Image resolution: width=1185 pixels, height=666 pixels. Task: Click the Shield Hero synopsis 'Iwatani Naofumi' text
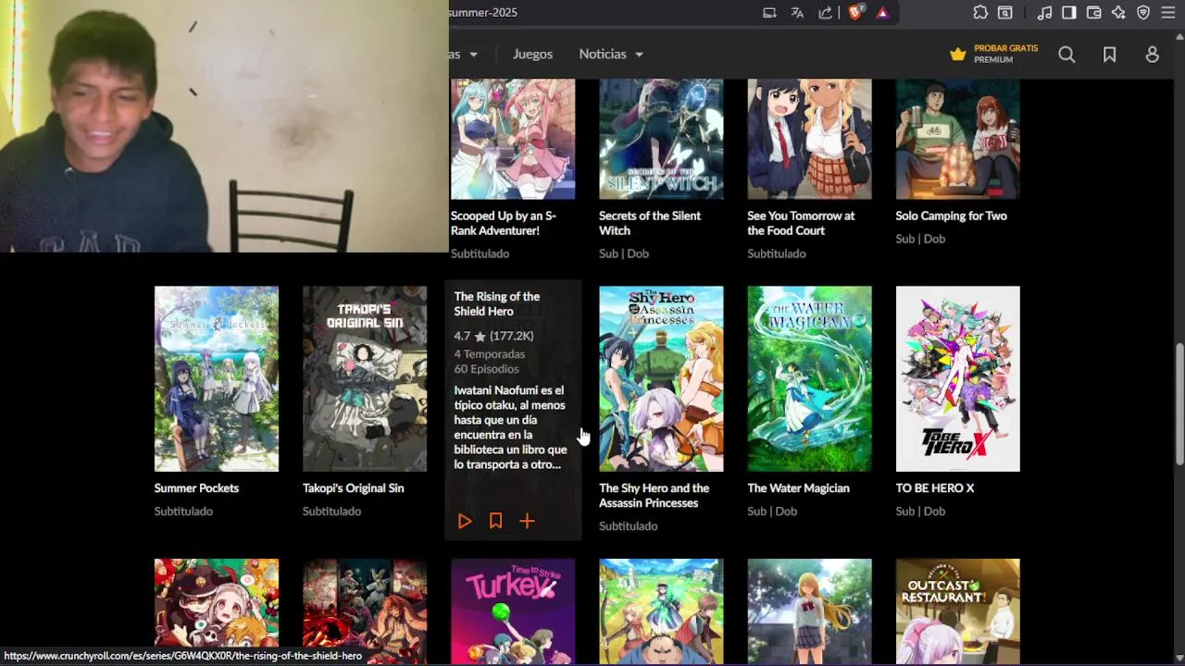click(x=510, y=427)
